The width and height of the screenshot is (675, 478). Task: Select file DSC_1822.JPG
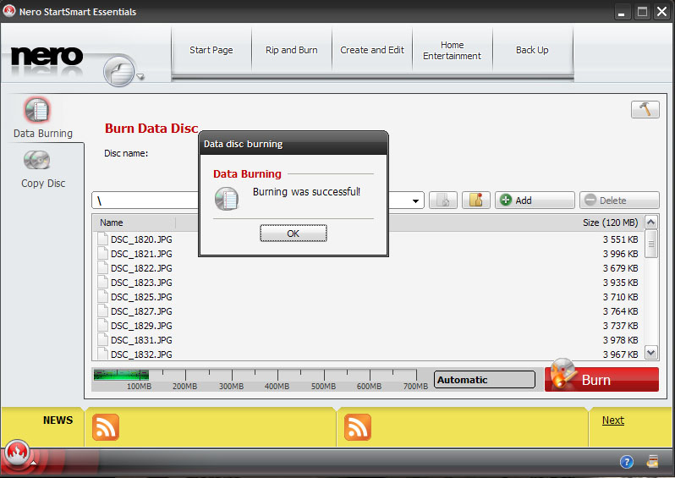(x=141, y=268)
